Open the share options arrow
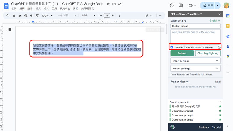 point(218,5)
